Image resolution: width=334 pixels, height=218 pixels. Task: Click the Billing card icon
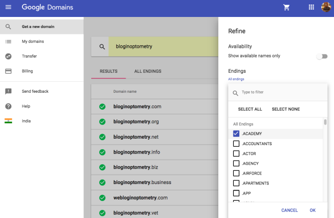tap(8, 71)
